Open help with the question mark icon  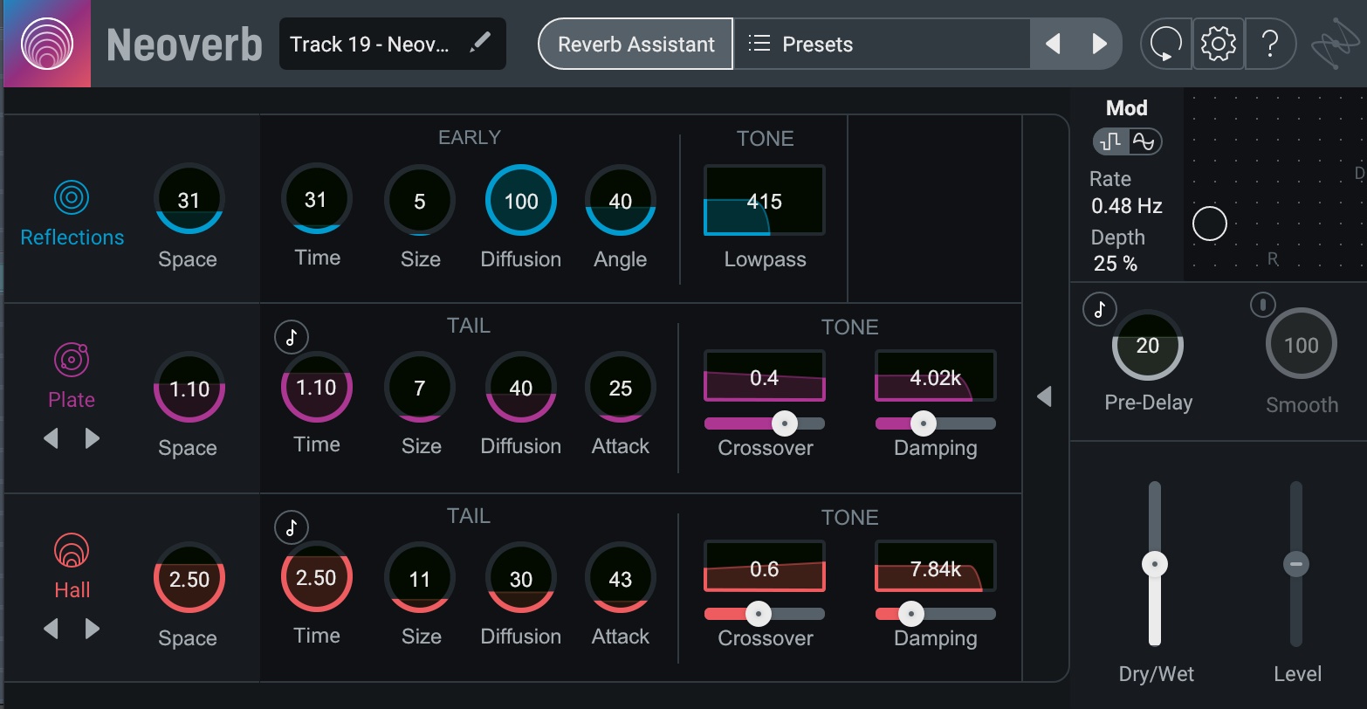[x=1270, y=43]
